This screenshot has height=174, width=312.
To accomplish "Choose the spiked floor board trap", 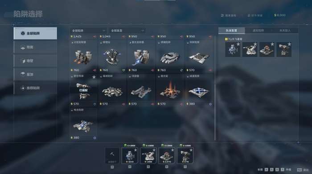I will click(199, 56).
